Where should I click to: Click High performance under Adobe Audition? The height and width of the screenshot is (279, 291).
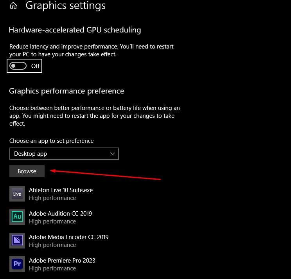coord(52,221)
